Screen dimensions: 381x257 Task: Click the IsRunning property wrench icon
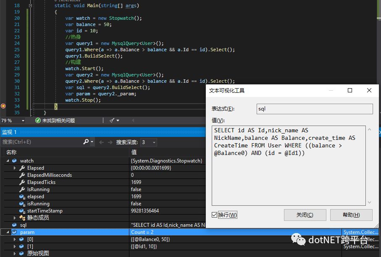click(x=22, y=189)
